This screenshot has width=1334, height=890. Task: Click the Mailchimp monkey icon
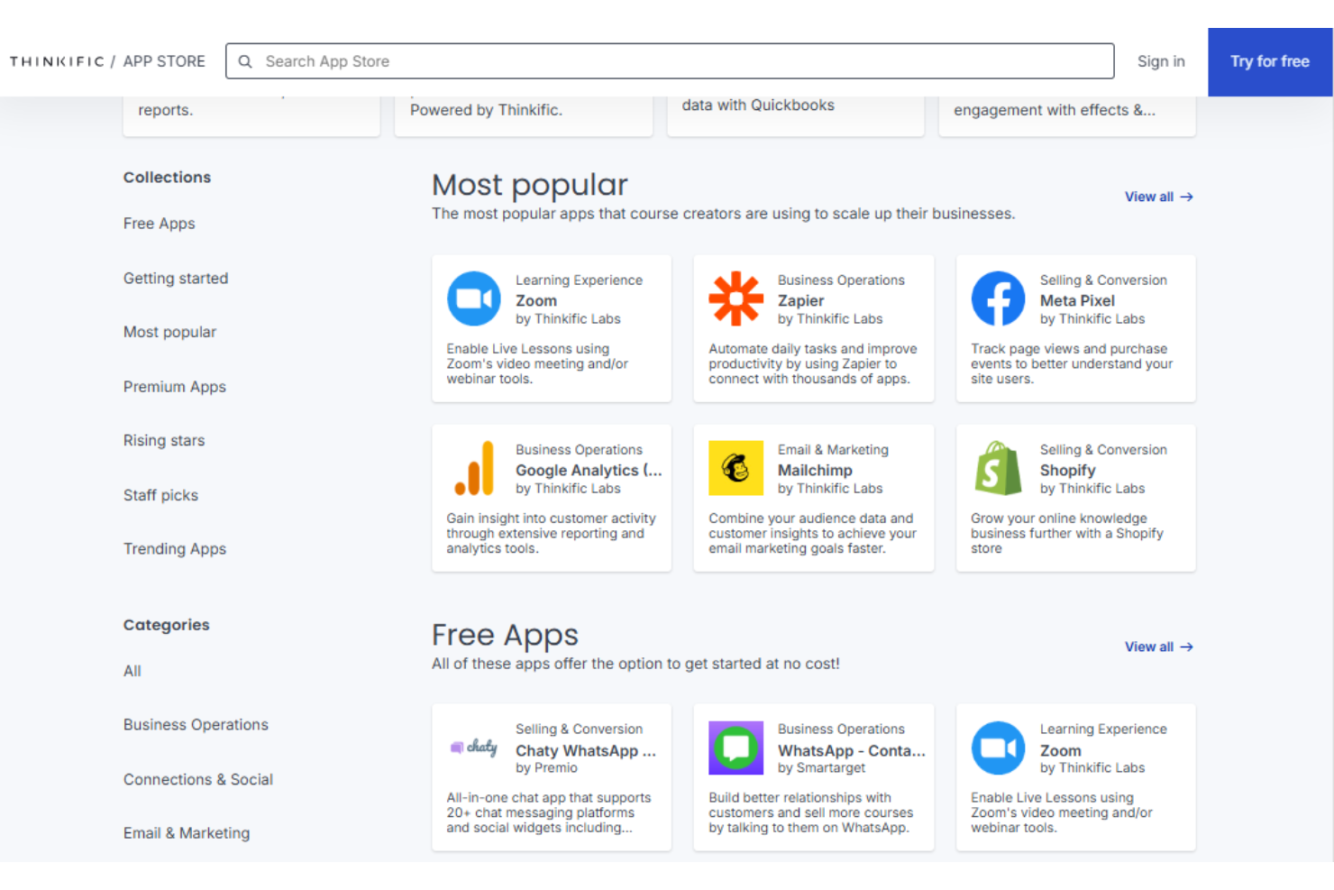736,468
